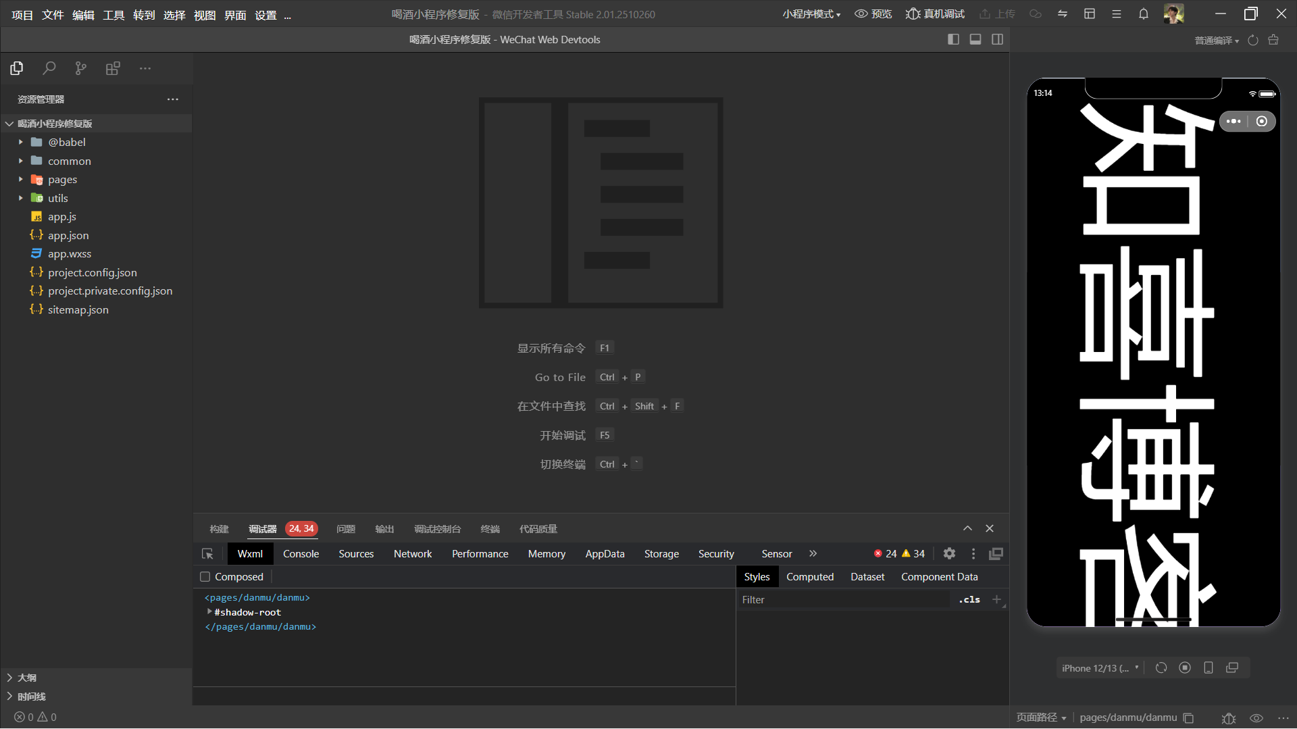Enable the Composed checkbox
The width and height of the screenshot is (1297, 729).
pyautogui.click(x=205, y=577)
